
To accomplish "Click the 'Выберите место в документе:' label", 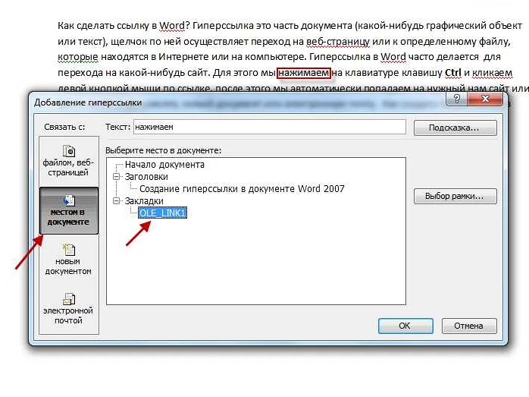I will click(x=163, y=150).
